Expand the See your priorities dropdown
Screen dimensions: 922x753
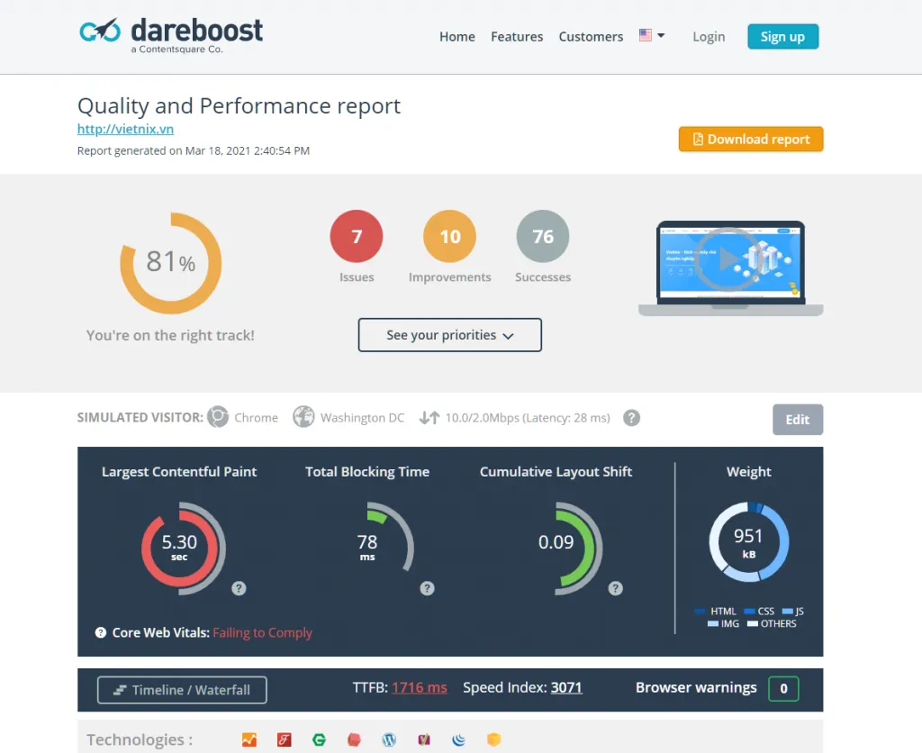pos(449,334)
